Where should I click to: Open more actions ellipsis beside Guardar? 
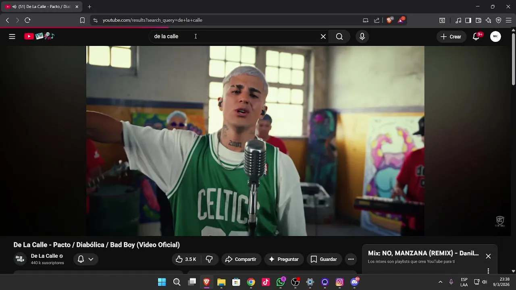(351, 259)
